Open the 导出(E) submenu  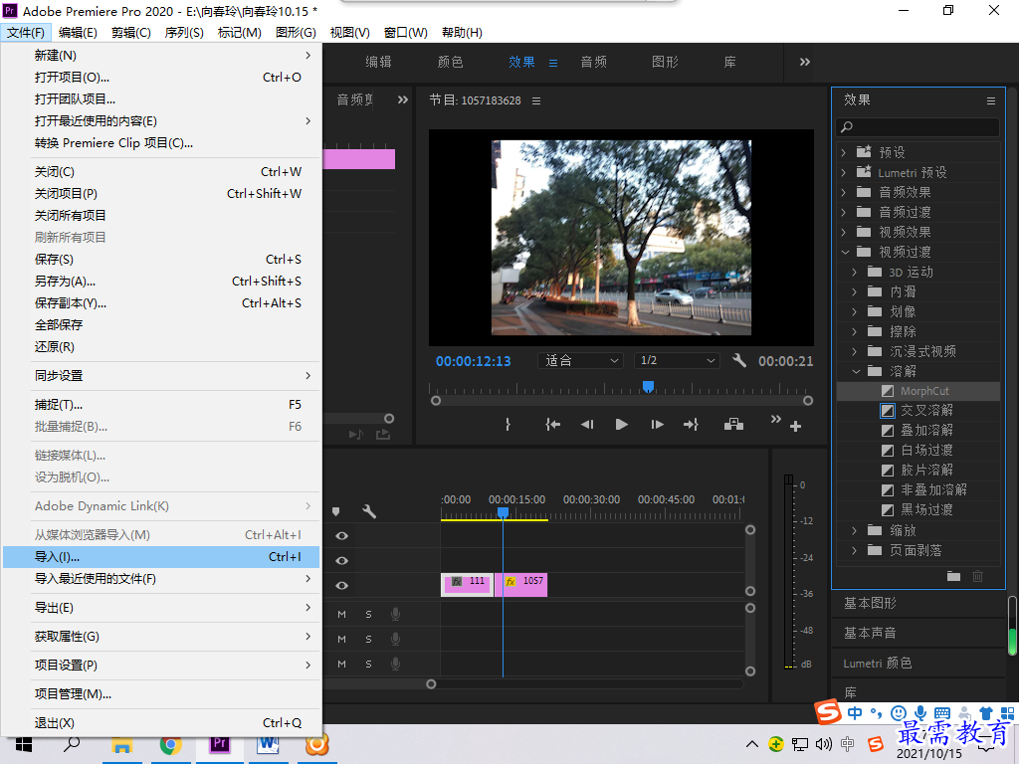pos(161,608)
